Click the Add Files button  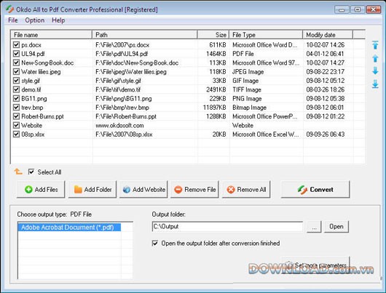[x=41, y=189]
